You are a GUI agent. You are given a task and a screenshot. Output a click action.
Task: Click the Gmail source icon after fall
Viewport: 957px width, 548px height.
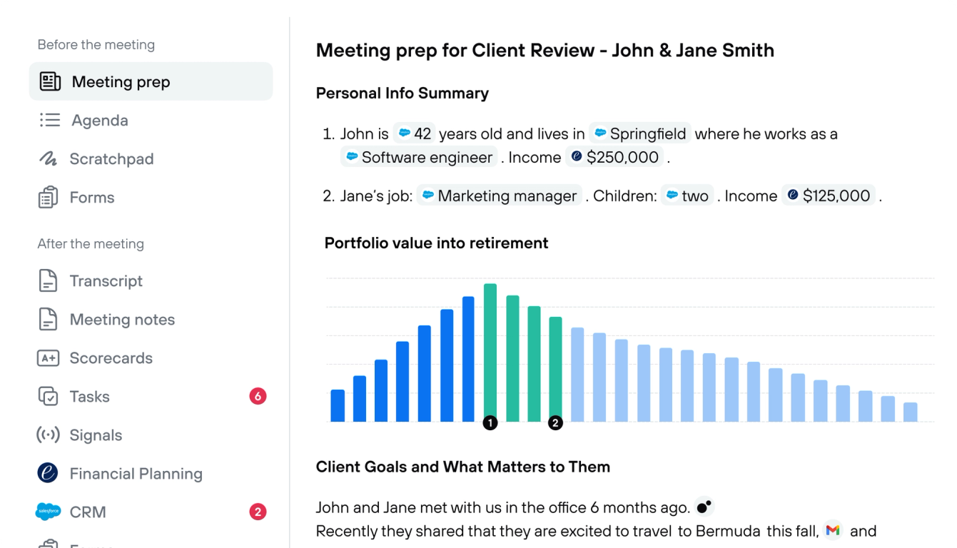click(x=832, y=530)
